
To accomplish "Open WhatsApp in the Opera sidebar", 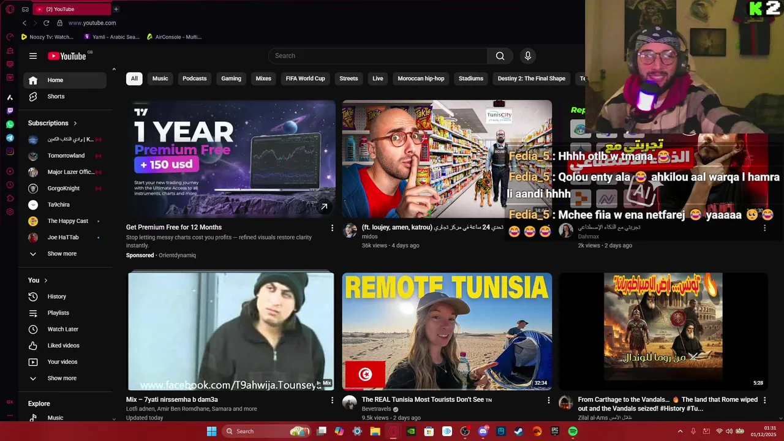I will click(x=10, y=124).
